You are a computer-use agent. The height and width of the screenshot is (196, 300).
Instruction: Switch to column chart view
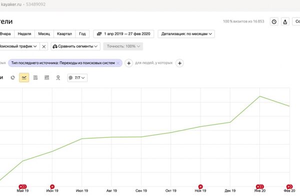tap(46, 78)
